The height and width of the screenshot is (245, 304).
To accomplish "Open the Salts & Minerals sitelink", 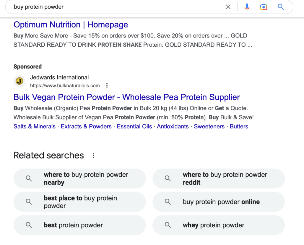I will (x=35, y=126).
